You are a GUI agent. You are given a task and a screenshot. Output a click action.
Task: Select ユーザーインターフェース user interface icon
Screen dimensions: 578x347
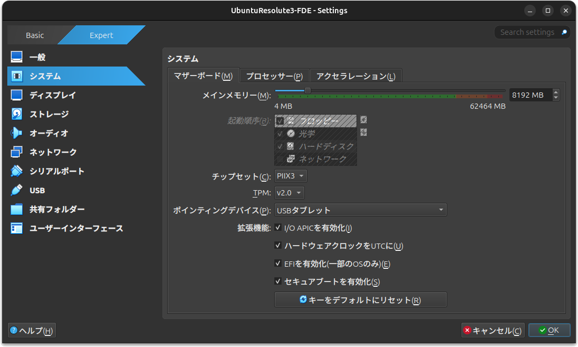pyautogui.click(x=17, y=229)
